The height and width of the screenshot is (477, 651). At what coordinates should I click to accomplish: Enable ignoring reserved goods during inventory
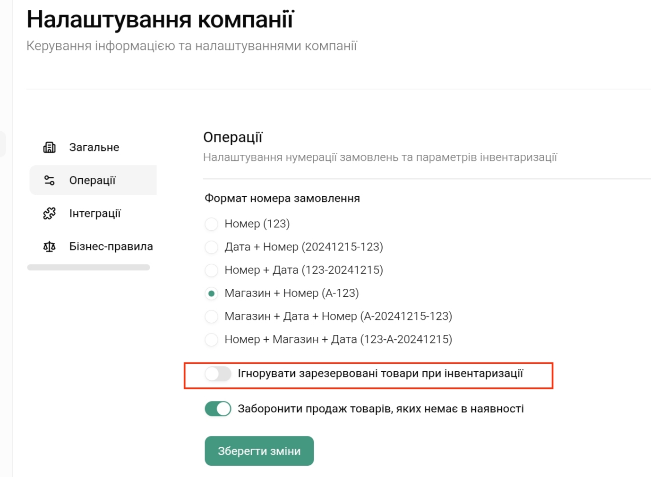[x=218, y=374]
